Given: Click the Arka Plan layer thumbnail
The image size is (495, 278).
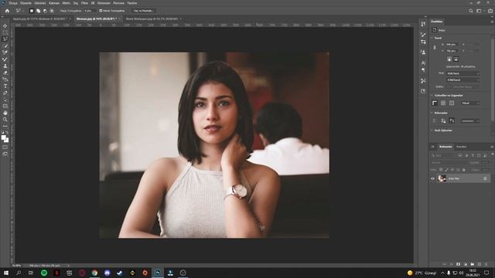Looking at the screenshot, I should (x=442, y=178).
